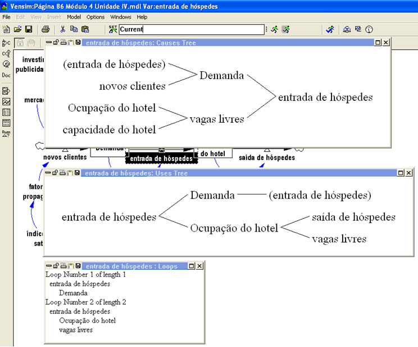418x347 pixels.
Task: Click the Simulate running-man icon
Action: [274, 29]
